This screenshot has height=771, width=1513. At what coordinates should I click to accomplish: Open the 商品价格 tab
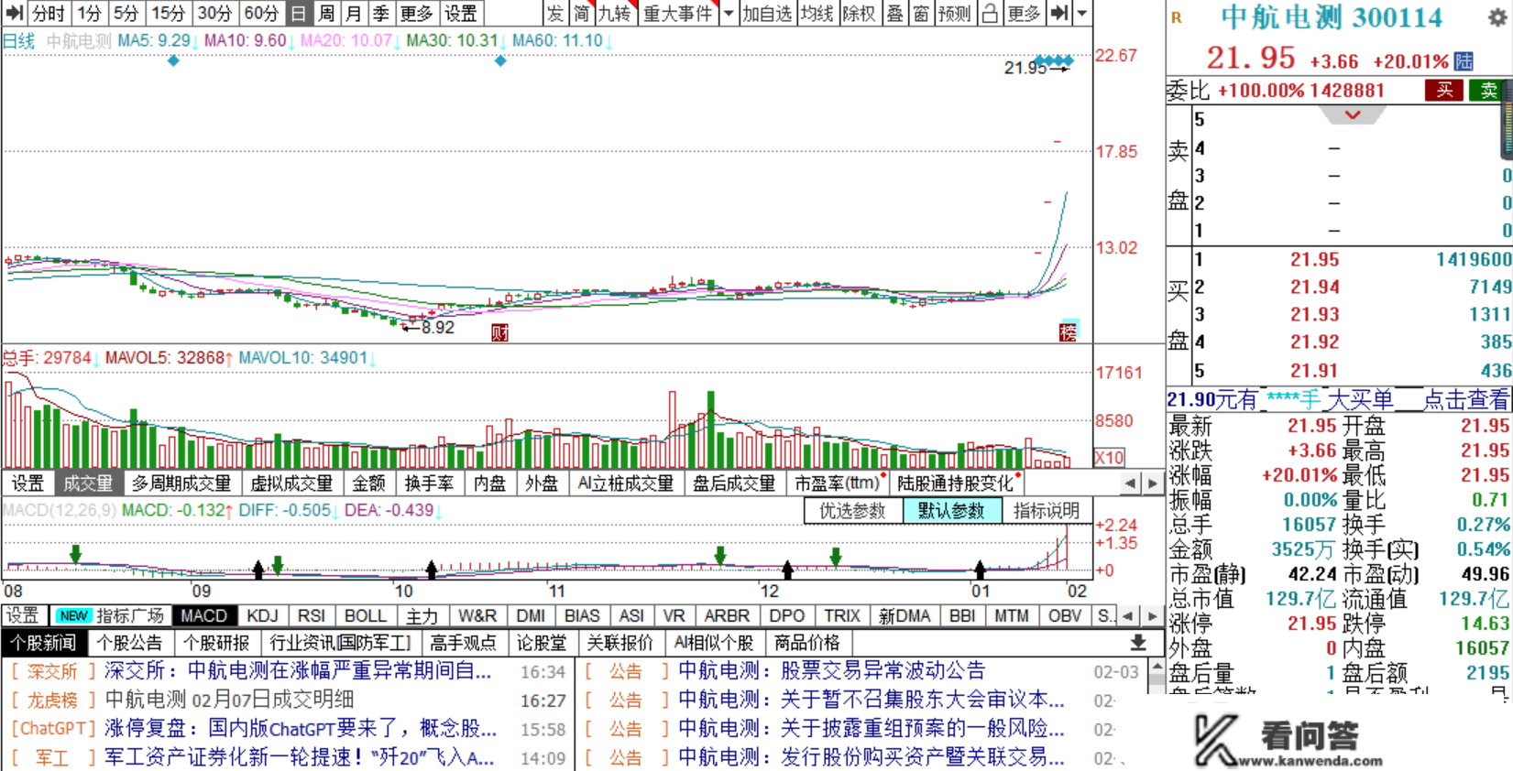[806, 643]
